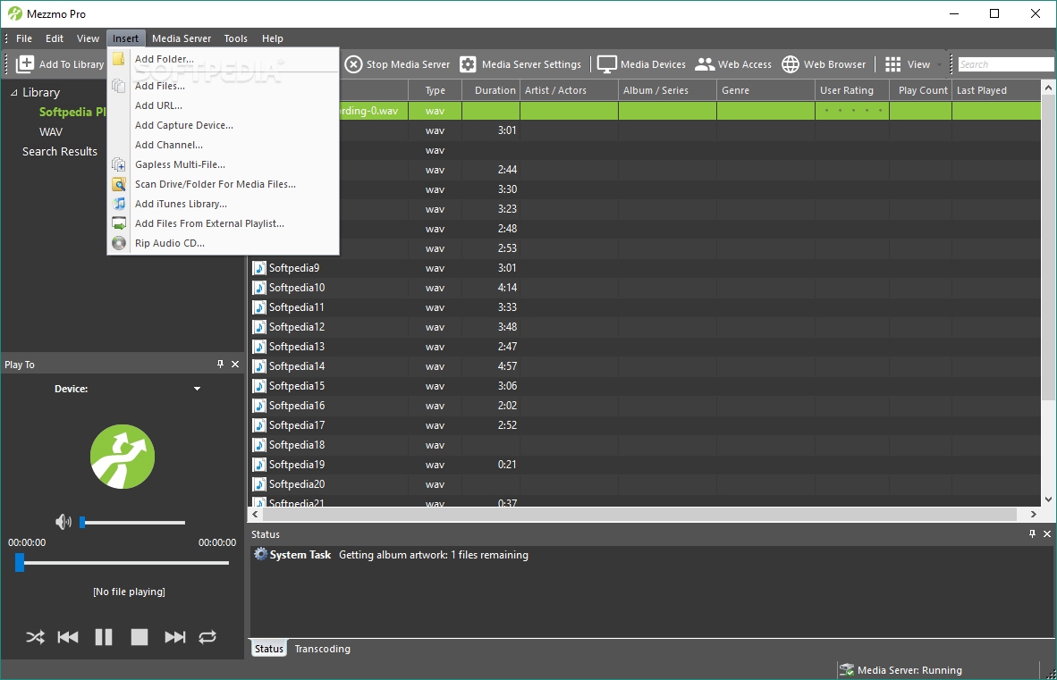Open the Device dropdown in Play To
This screenshot has height=680, width=1057.
coord(197,389)
